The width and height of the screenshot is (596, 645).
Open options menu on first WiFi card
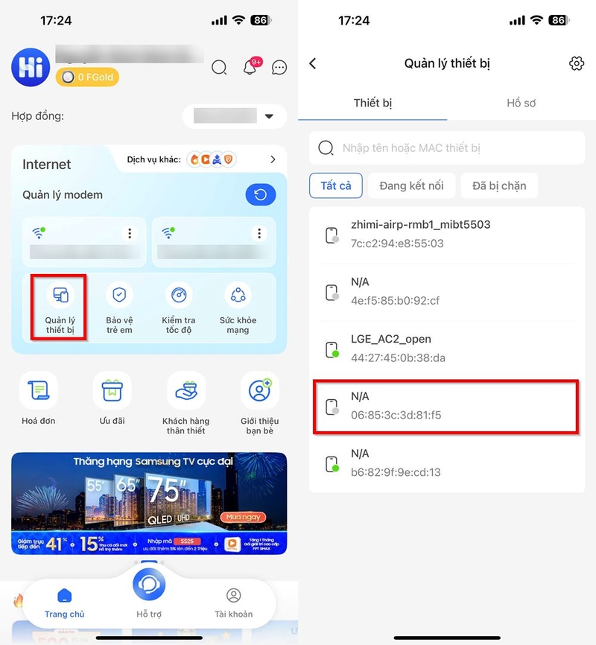(x=130, y=233)
